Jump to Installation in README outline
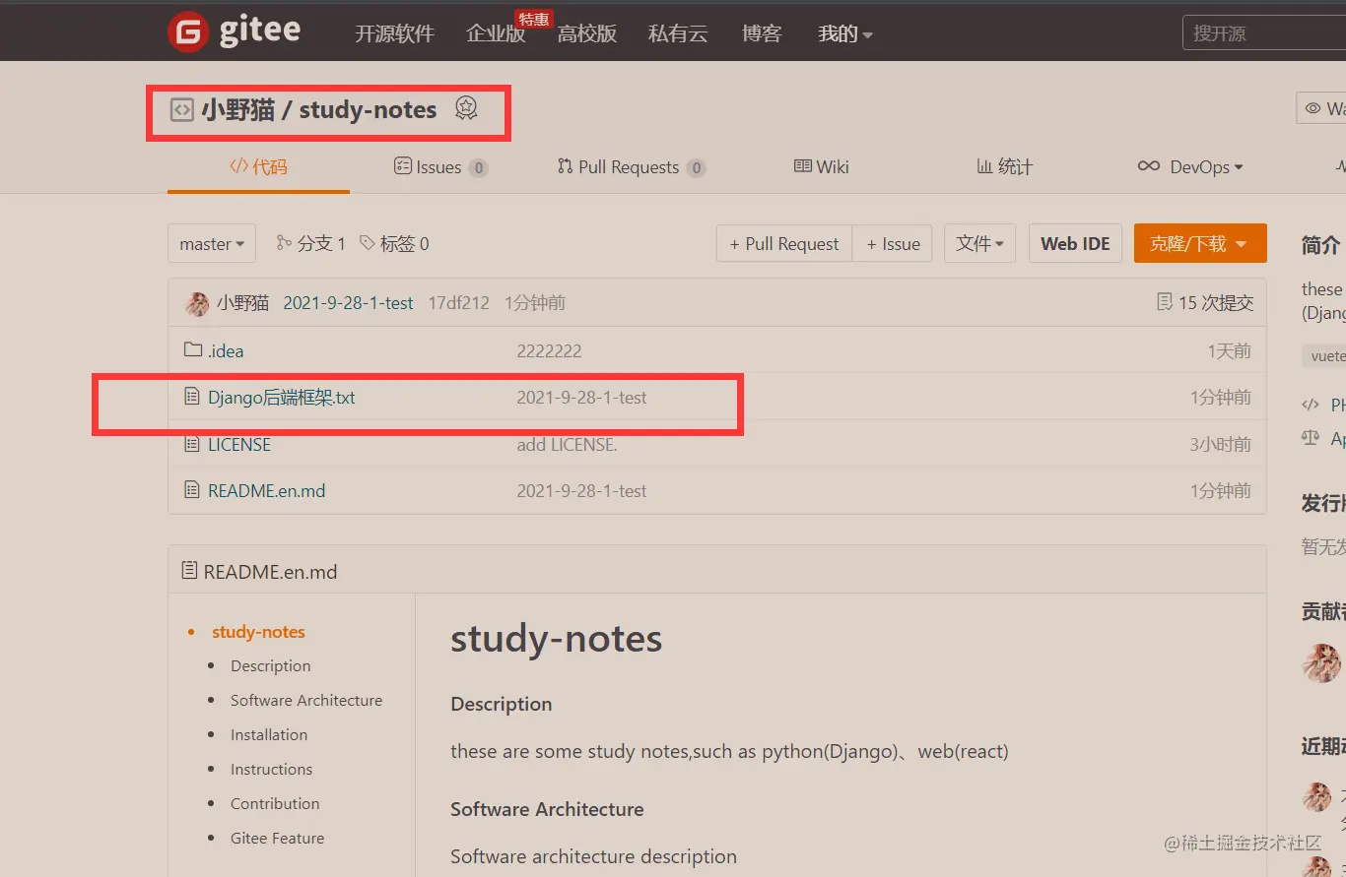1346x877 pixels. (269, 734)
